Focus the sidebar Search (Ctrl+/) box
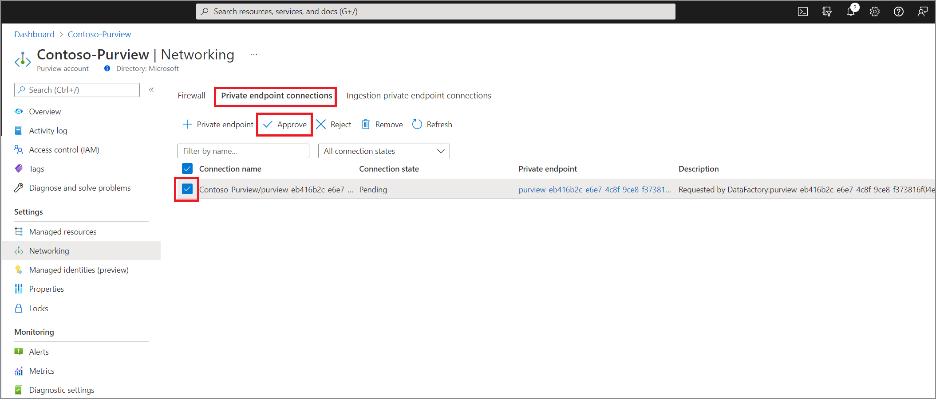Viewport: 936px width, 399px height. pos(77,90)
